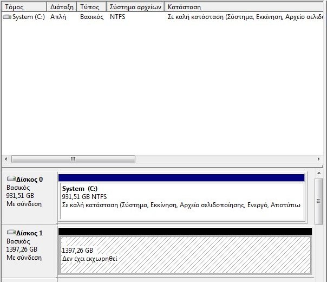
Task: Select System (C:) text in volume list
Action: coord(29,17)
